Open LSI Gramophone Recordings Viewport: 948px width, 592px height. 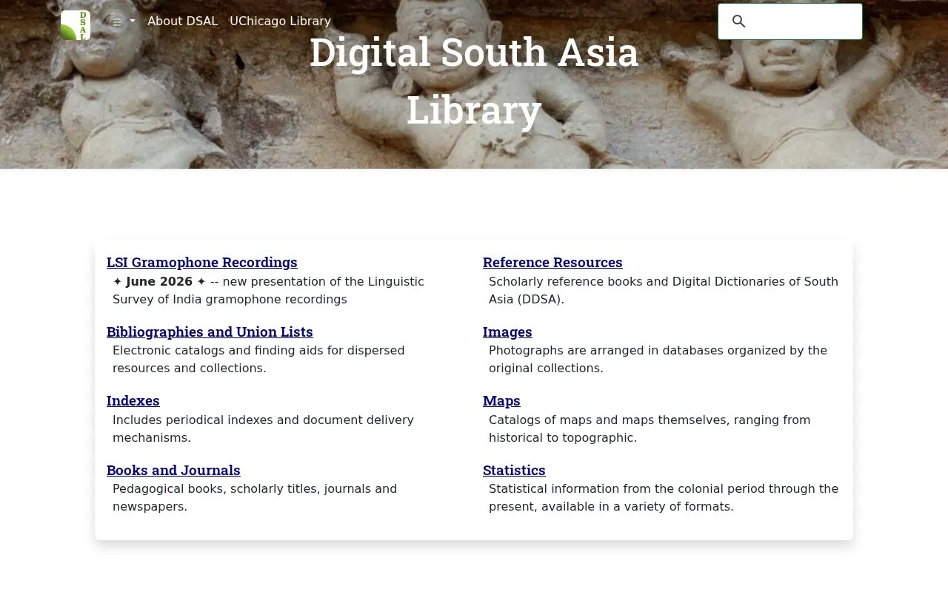[202, 263]
